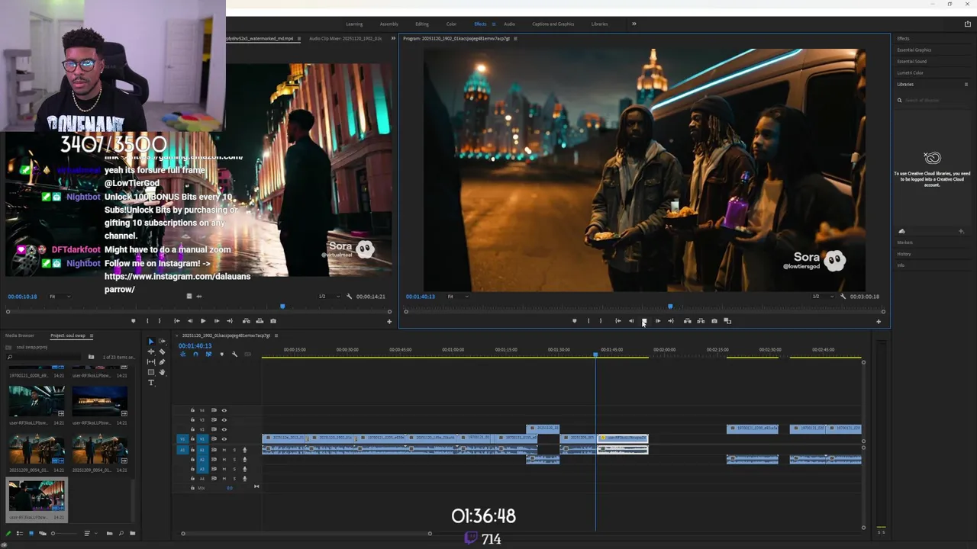Switch to the Editing workspace
This screenshot has width=977, height=549.
(422, 24)
